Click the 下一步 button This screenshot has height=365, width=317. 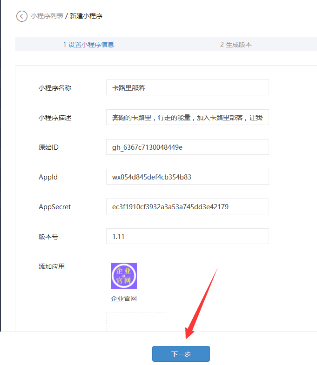[x=181, y=354]
